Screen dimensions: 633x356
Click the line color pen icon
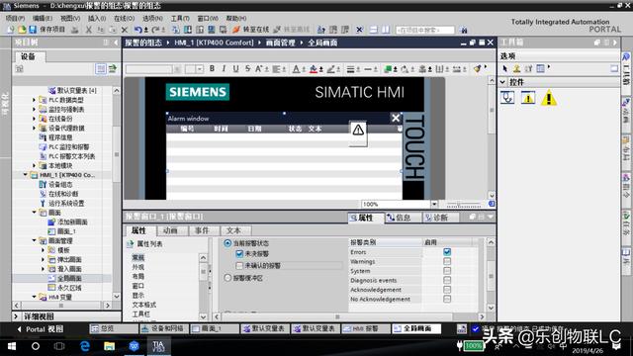coord(330,69)
